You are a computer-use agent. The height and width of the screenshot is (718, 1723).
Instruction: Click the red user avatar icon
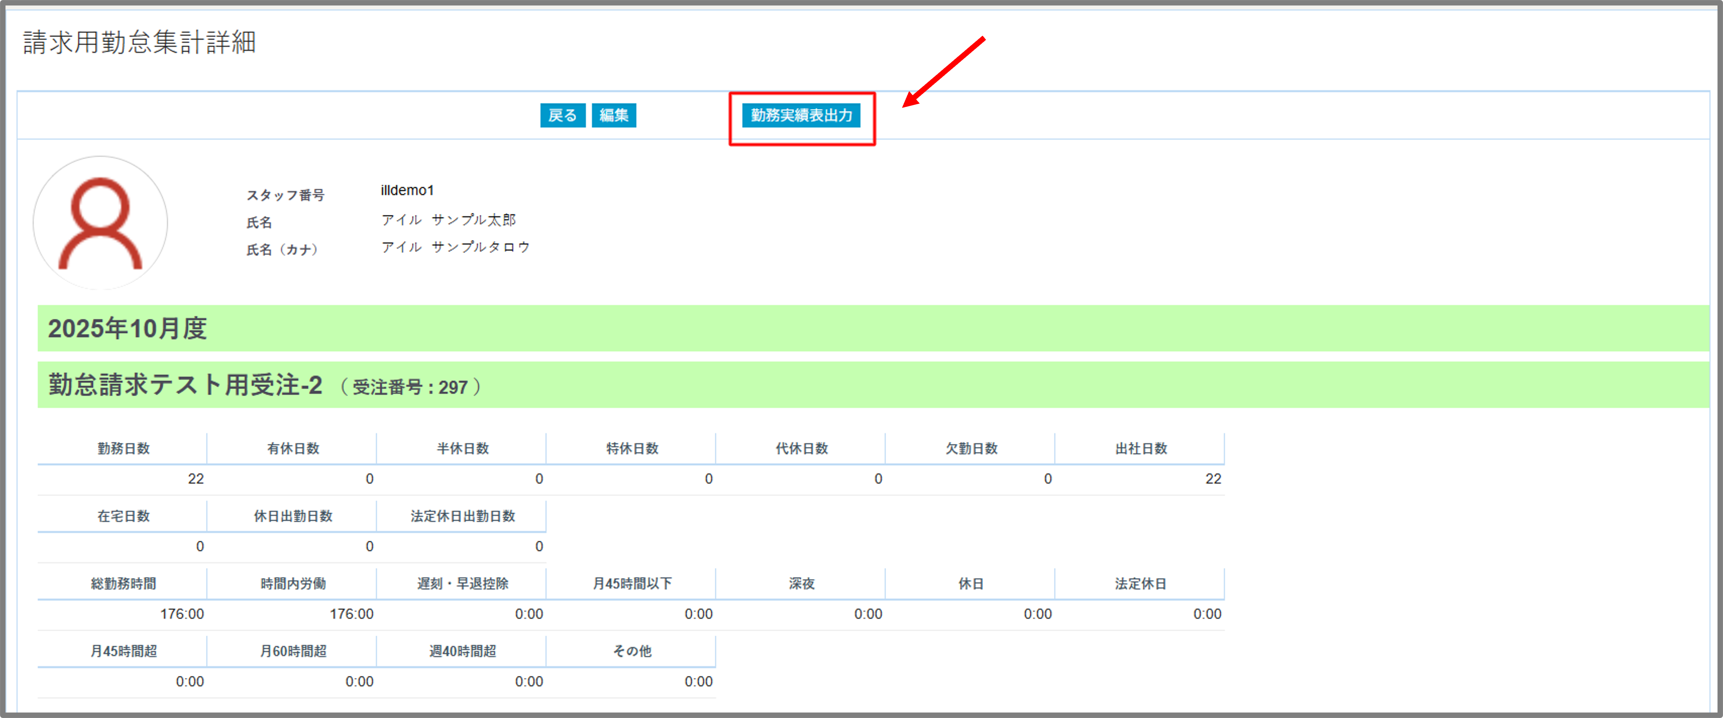coord(100,223)
